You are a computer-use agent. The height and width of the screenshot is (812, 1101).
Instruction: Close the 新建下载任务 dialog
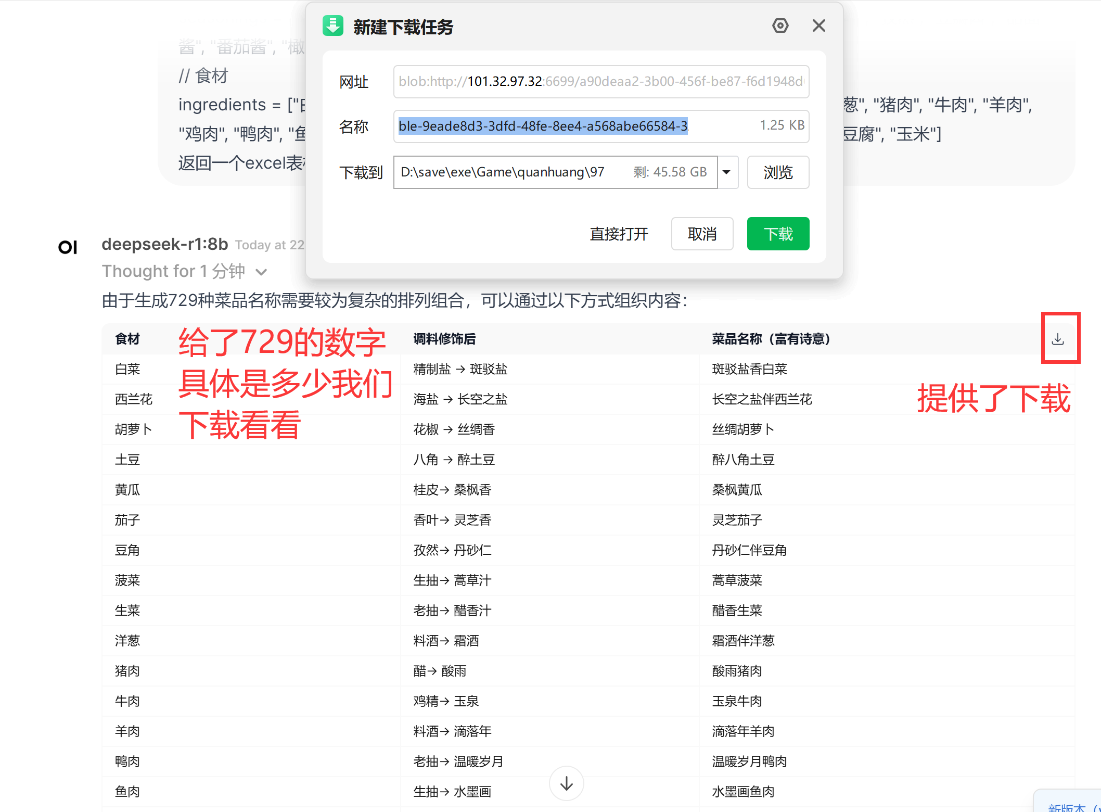coord(818,26)
